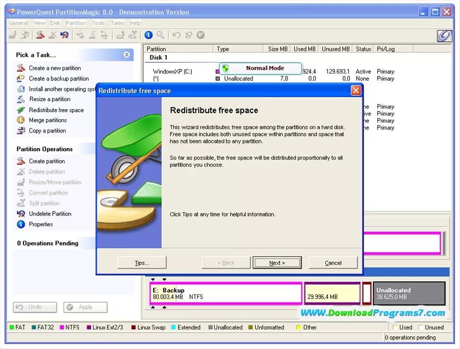Click the Size MB column header
Image resolution: width=460 pixels, height=349 pixels.
click(x=277, y=49)
